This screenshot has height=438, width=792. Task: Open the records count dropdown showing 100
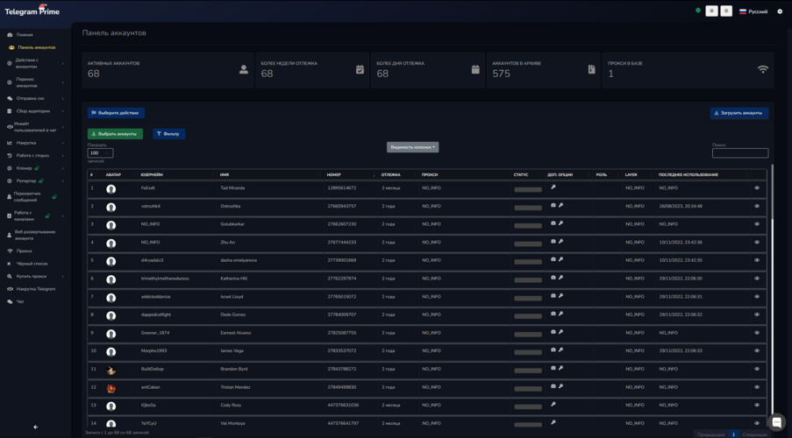click(x=100, y=153)
